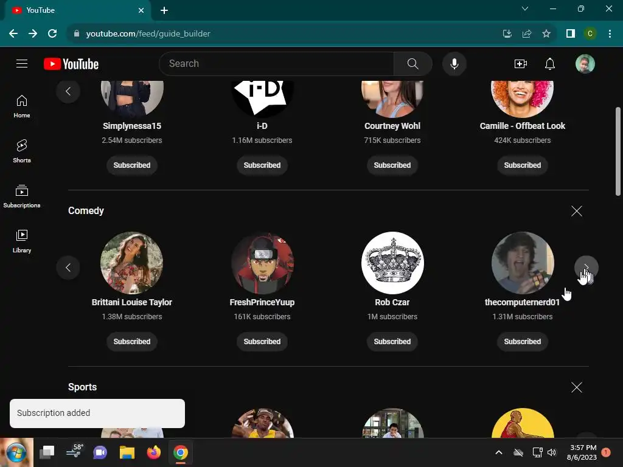Open Firefox from taskbar

[x=154, y=452]
